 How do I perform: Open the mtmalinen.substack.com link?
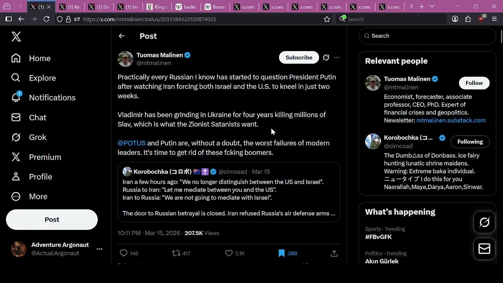pyautogui.click(x=451, y=120)
